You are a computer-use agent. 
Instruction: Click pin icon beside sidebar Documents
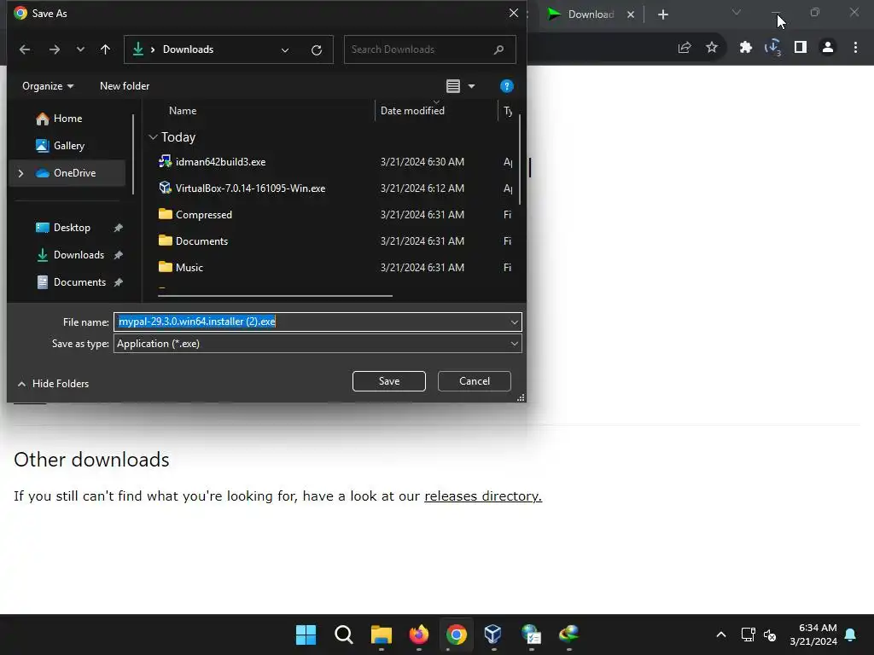click(118, 282)
